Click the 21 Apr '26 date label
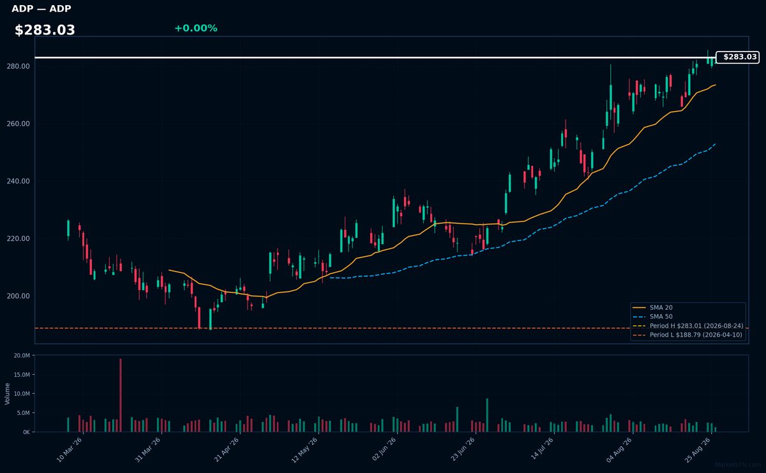This screenshot has width=766, height=473. [x=228, y=450]
